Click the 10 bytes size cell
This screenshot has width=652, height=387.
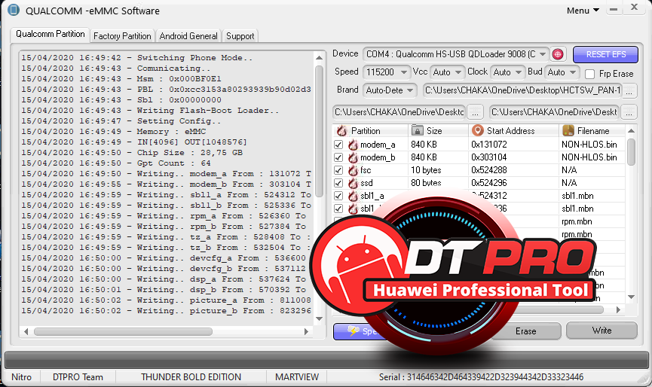426,170
